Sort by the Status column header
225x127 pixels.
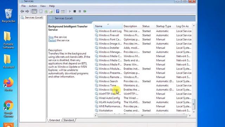click(x=148, y=26)
